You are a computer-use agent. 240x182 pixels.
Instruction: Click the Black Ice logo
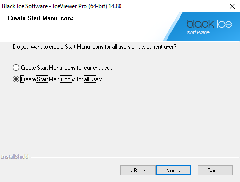(x=209, y=27)
